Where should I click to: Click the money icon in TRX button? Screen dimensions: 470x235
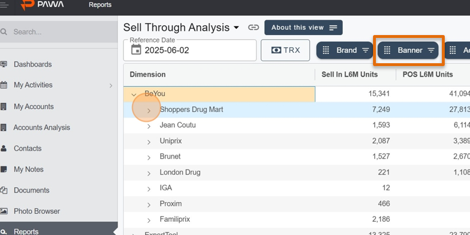coord(276,50)
